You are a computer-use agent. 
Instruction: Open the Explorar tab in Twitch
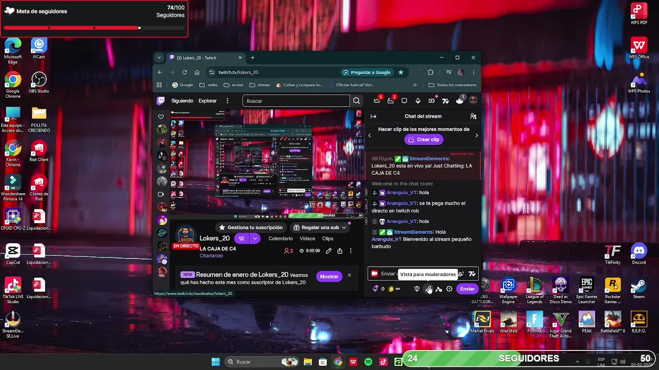(x=207, y=101)
